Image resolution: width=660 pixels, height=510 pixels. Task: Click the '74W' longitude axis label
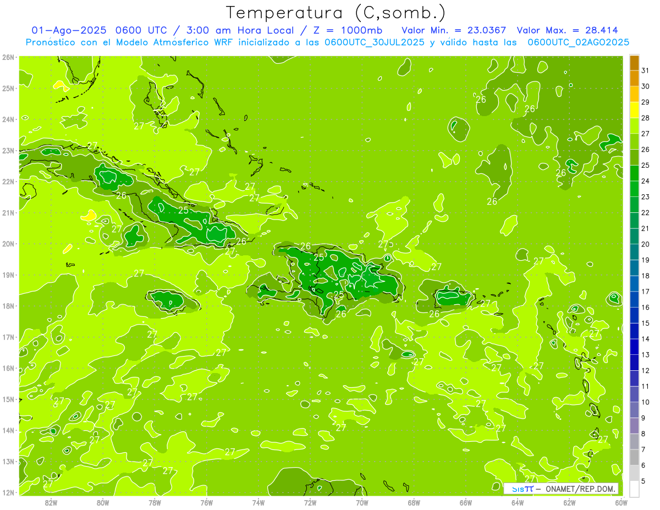(258, 502)
